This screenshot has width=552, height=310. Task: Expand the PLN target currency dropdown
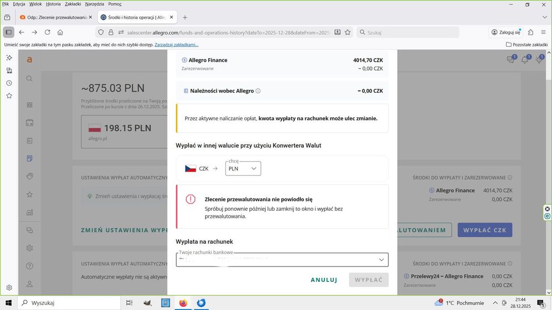tap(243, 169)
